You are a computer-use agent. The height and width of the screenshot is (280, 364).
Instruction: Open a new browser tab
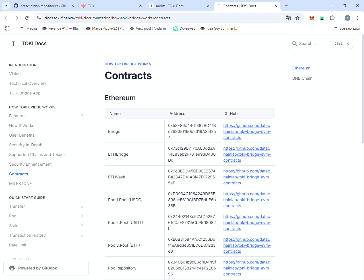(286, 6)
